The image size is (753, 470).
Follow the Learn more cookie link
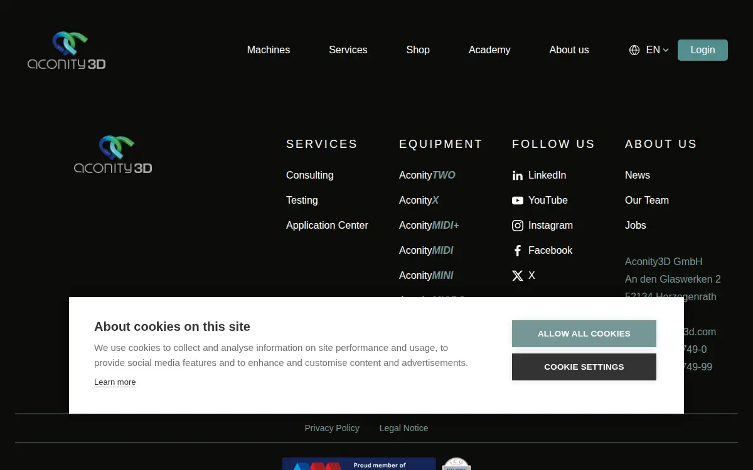115,382
